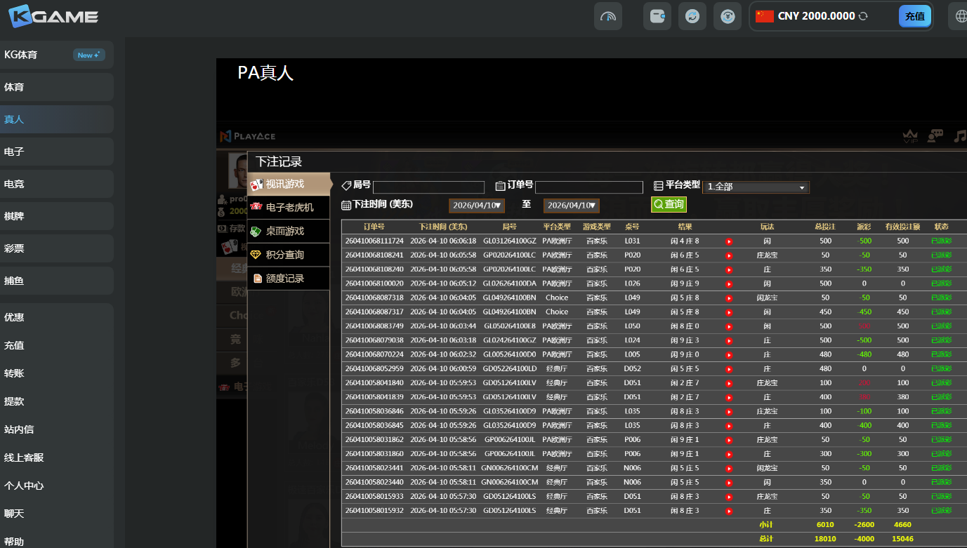
Task: Select the 积分查询 tab
Action: pos(289,255)
